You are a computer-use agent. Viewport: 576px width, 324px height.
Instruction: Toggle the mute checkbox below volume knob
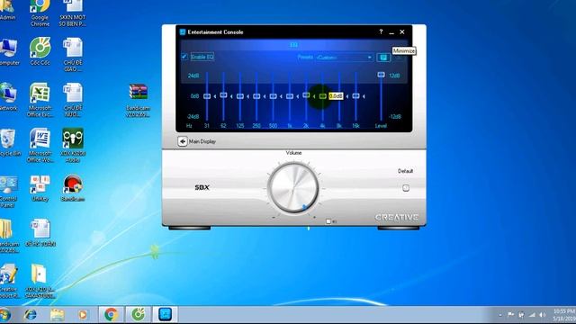coord(328,221)
